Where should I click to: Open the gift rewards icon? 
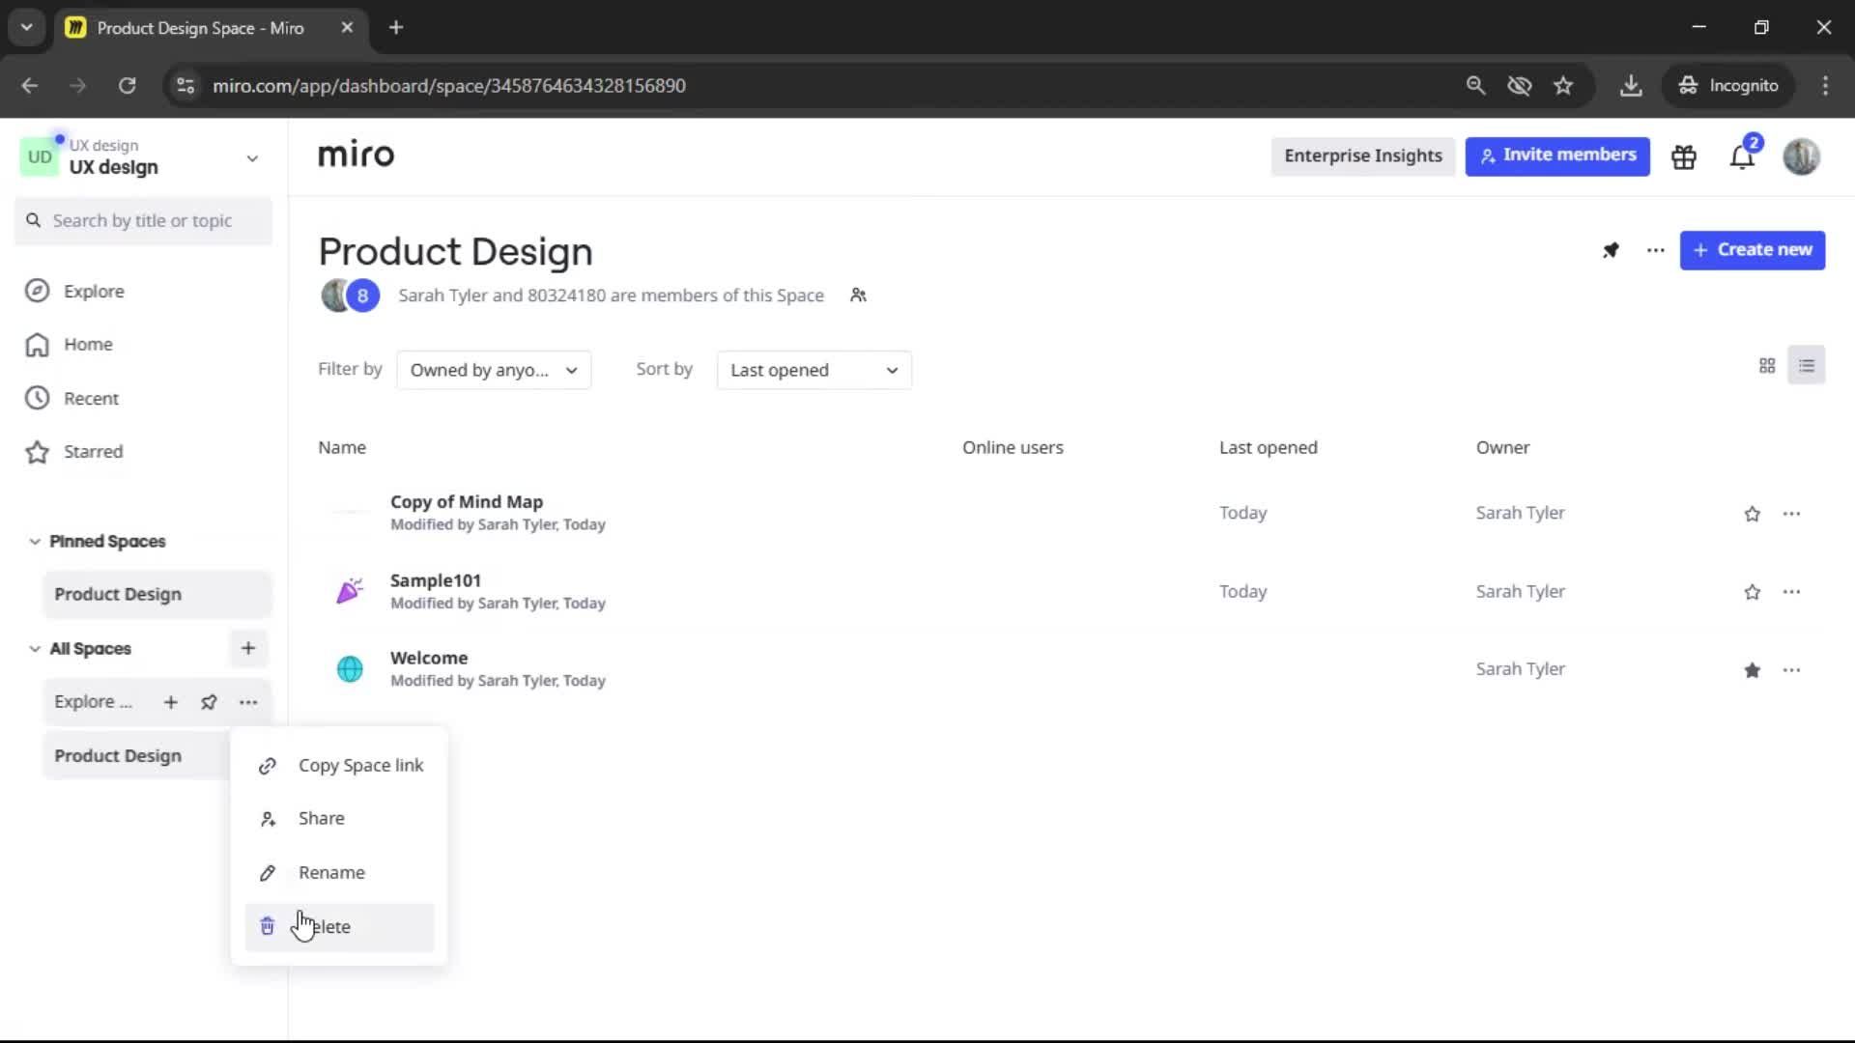(1684, 156)
